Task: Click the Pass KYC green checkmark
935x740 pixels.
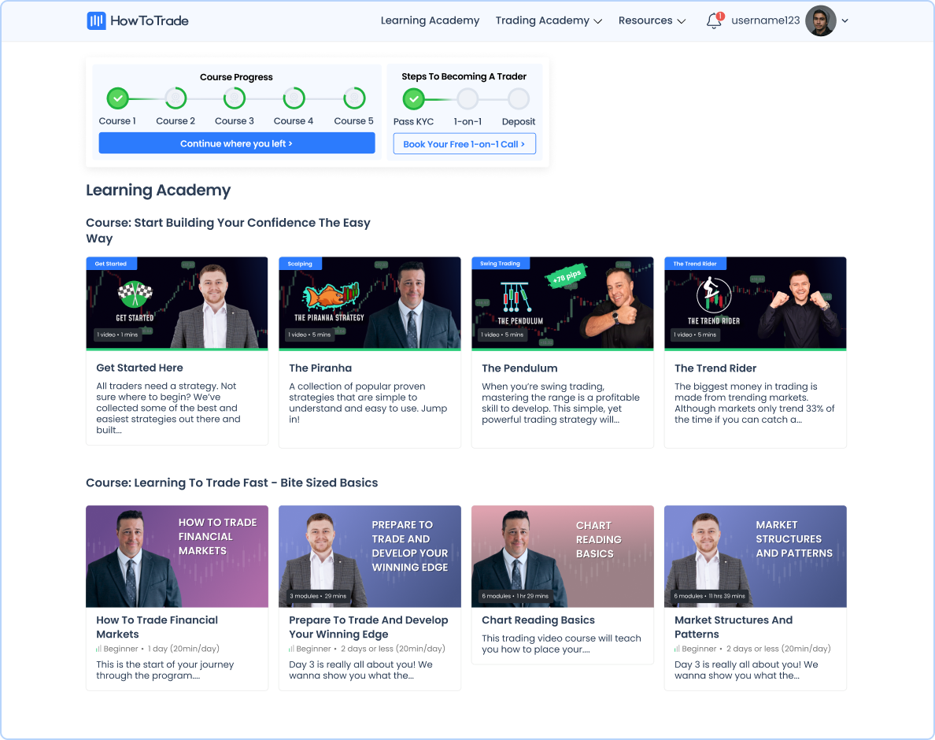Action: 413,98
